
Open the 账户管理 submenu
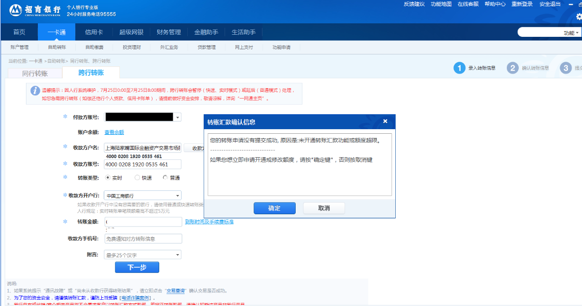(x=19, y=47)
